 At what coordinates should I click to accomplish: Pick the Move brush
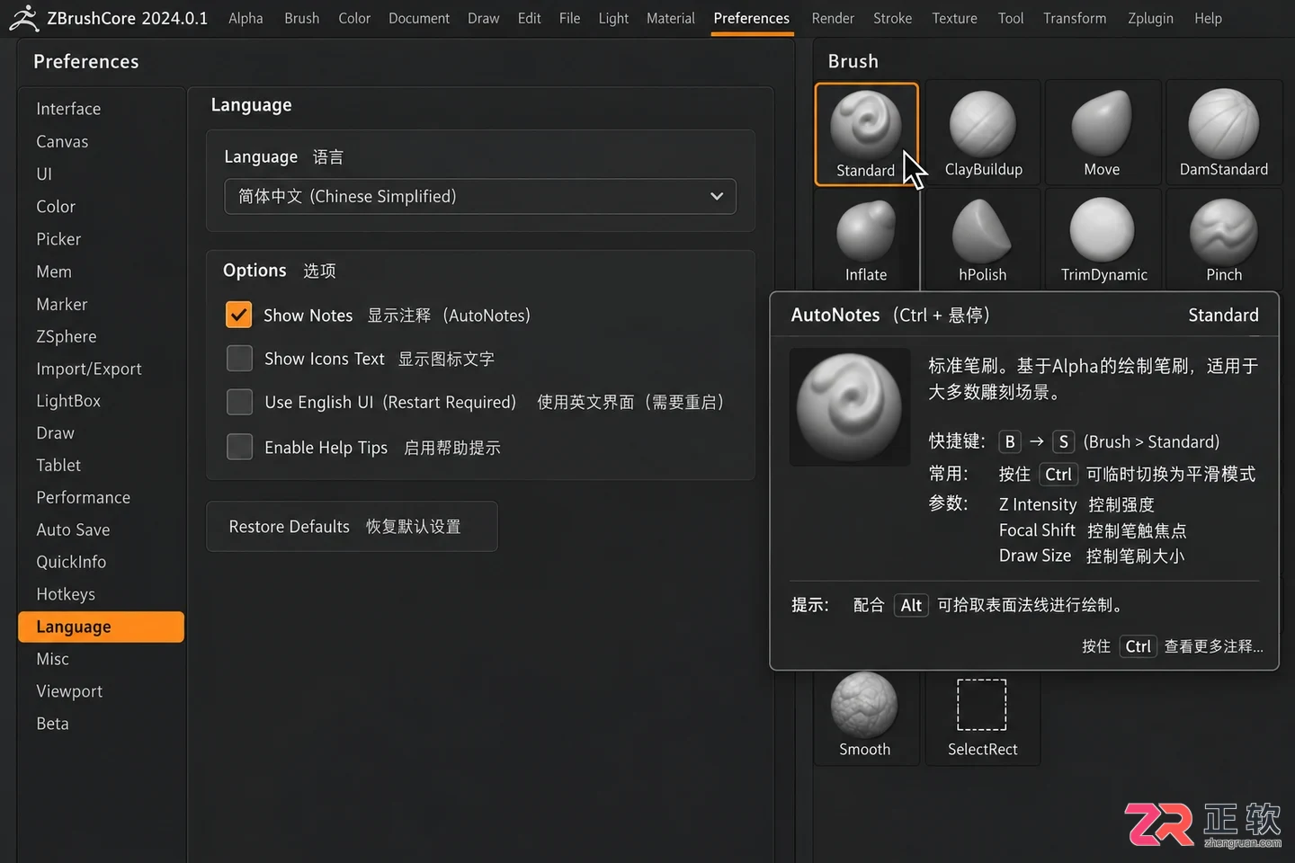(1102, 134)
